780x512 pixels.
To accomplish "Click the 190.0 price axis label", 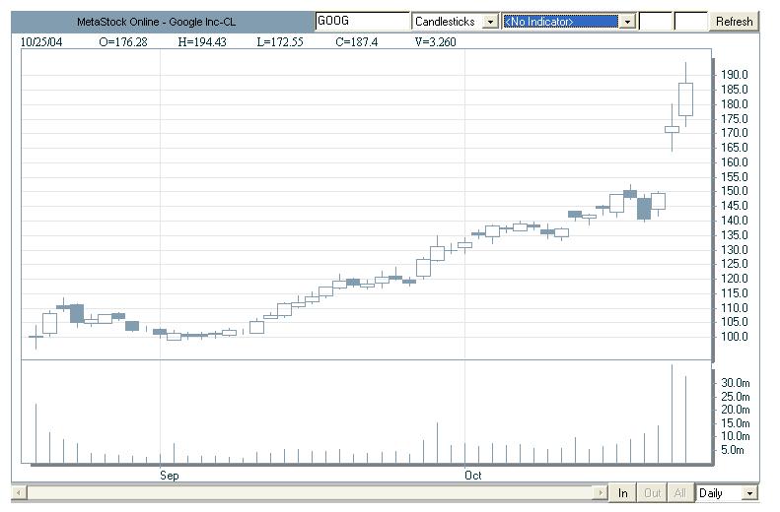I will 735,75.
